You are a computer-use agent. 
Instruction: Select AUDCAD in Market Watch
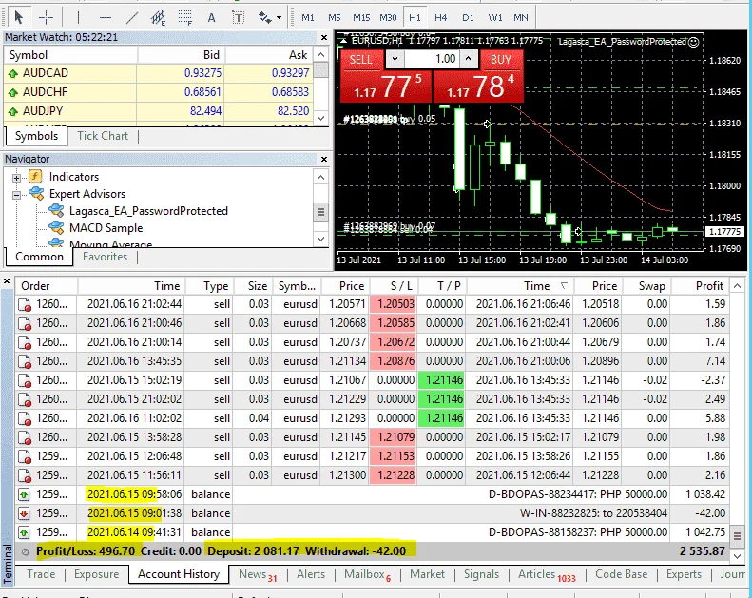158,73
